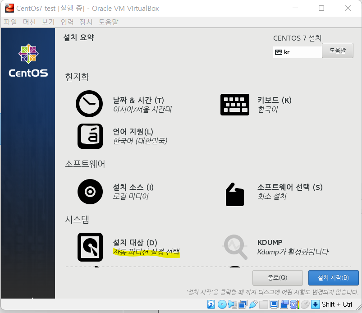Viewport: 362px width, 313px height.
Task: Open KDUMP settings label
Action: pos(270,242)
